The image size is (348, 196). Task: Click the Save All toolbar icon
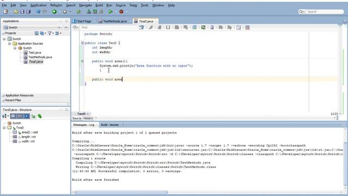pos(28,11)
